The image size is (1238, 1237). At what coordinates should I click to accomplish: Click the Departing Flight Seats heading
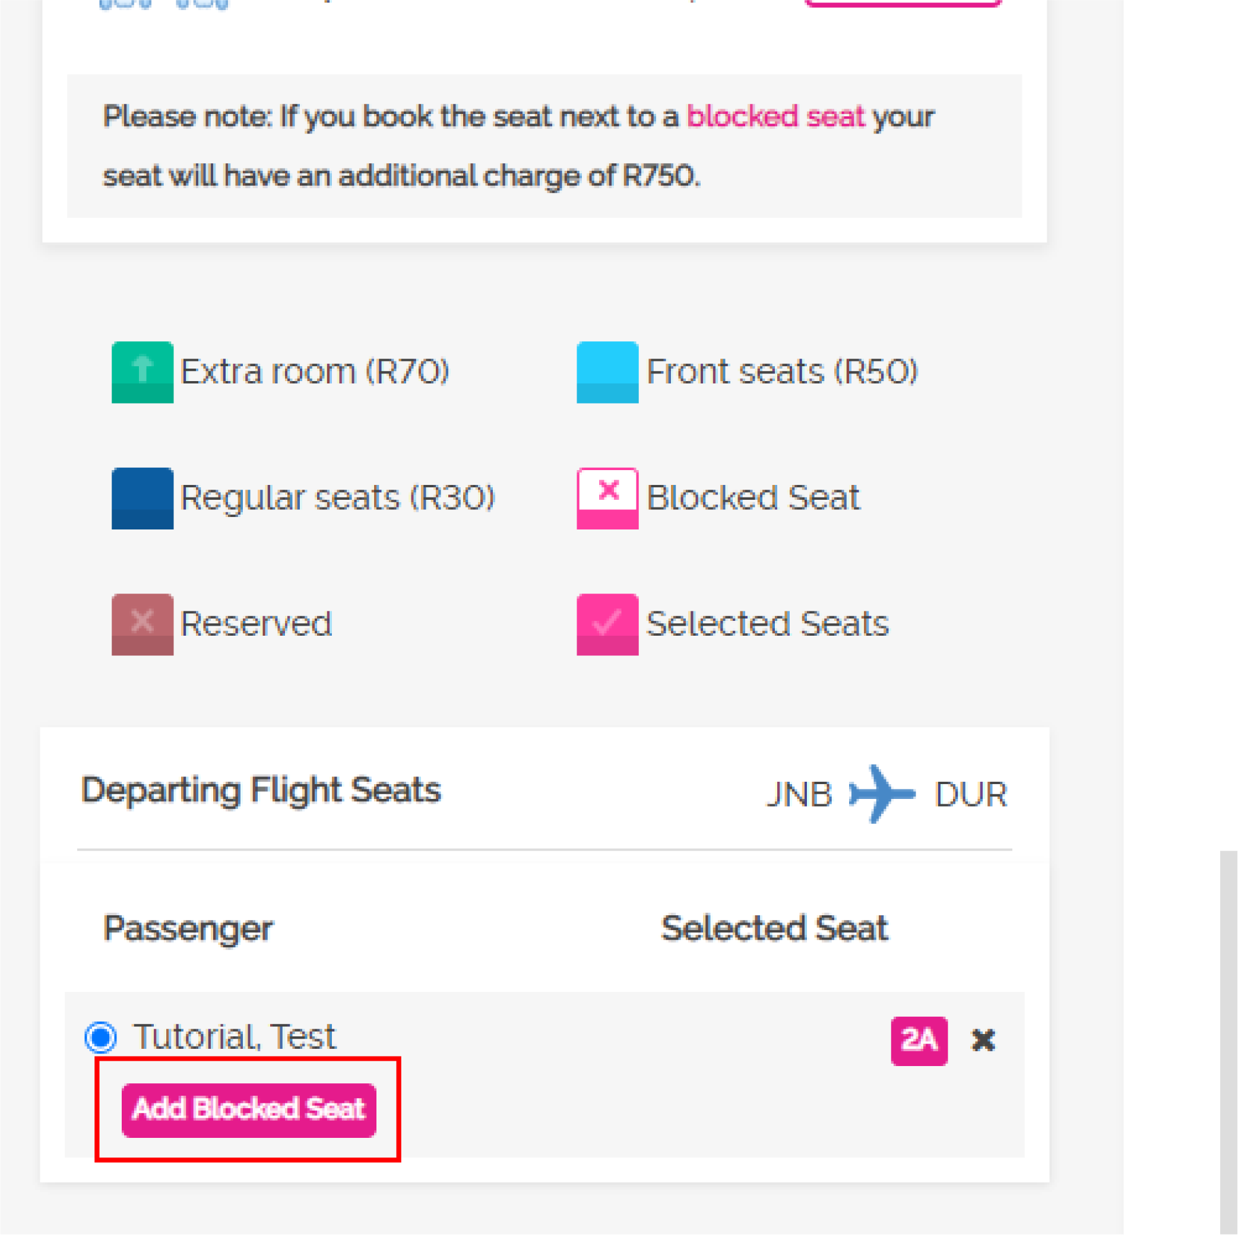click(261, 790)
